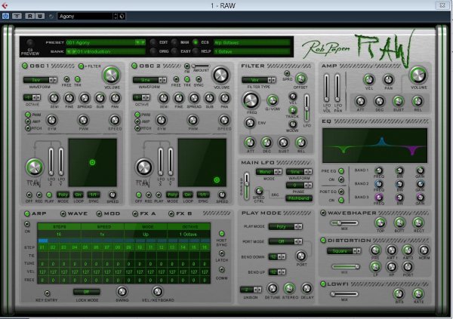The image size is (453, 319).
Task: Click the EQ curve display
Action: click(374, 146)
